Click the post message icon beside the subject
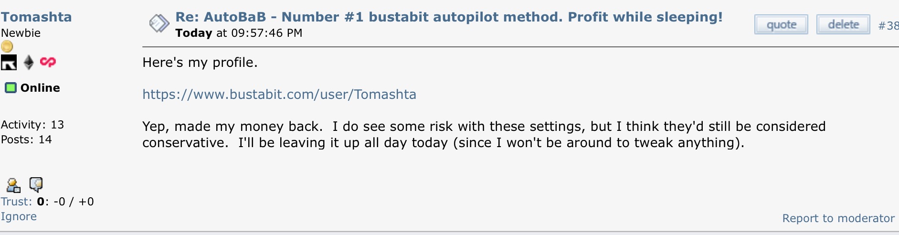Viewport: 899px width, 235px height. pos(159,23)
